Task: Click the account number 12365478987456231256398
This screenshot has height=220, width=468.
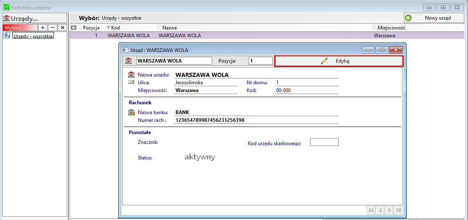Action: coord(210,120)
